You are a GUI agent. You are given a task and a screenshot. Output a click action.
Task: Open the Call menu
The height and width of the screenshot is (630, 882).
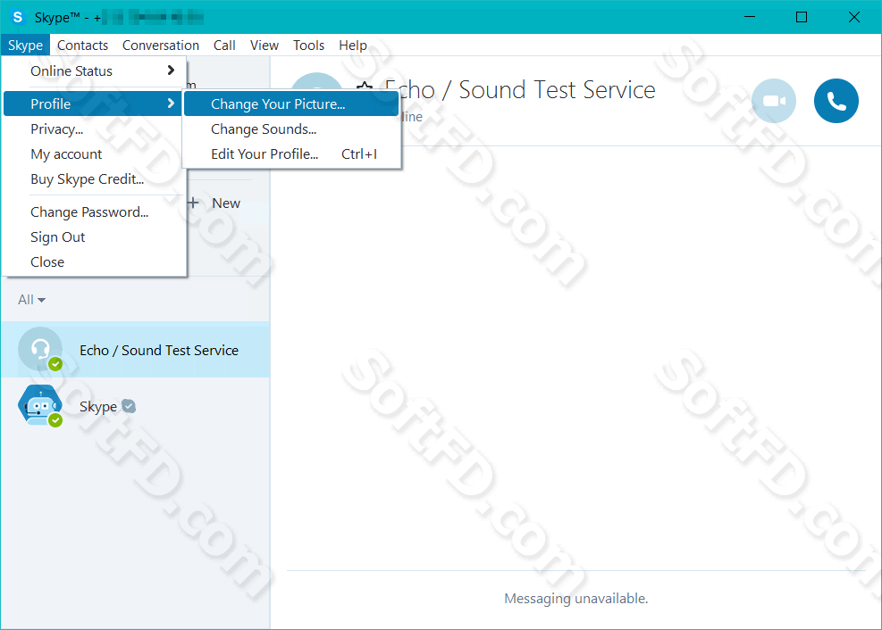pyautogui.click(x=224, y=45)
